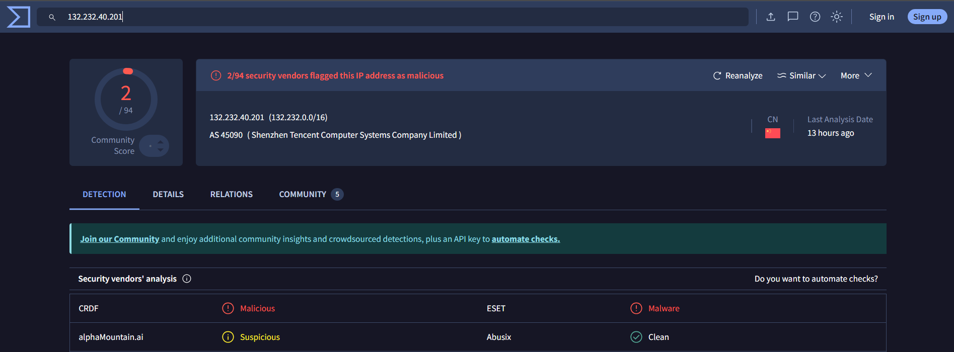Click the CN country code label
Screen dimensions: 954x352
pos(772,119)
